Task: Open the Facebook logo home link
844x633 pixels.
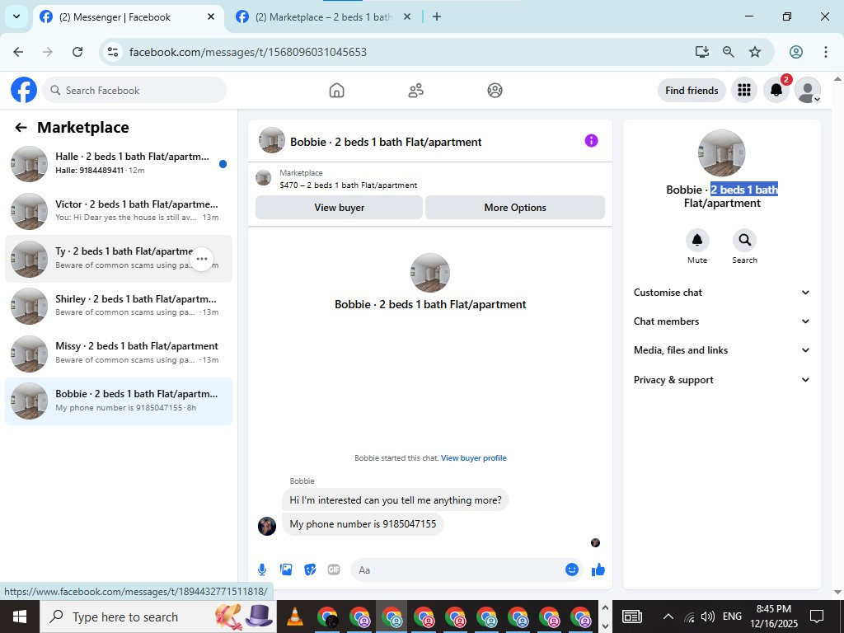Action: [x=24, y=90]
